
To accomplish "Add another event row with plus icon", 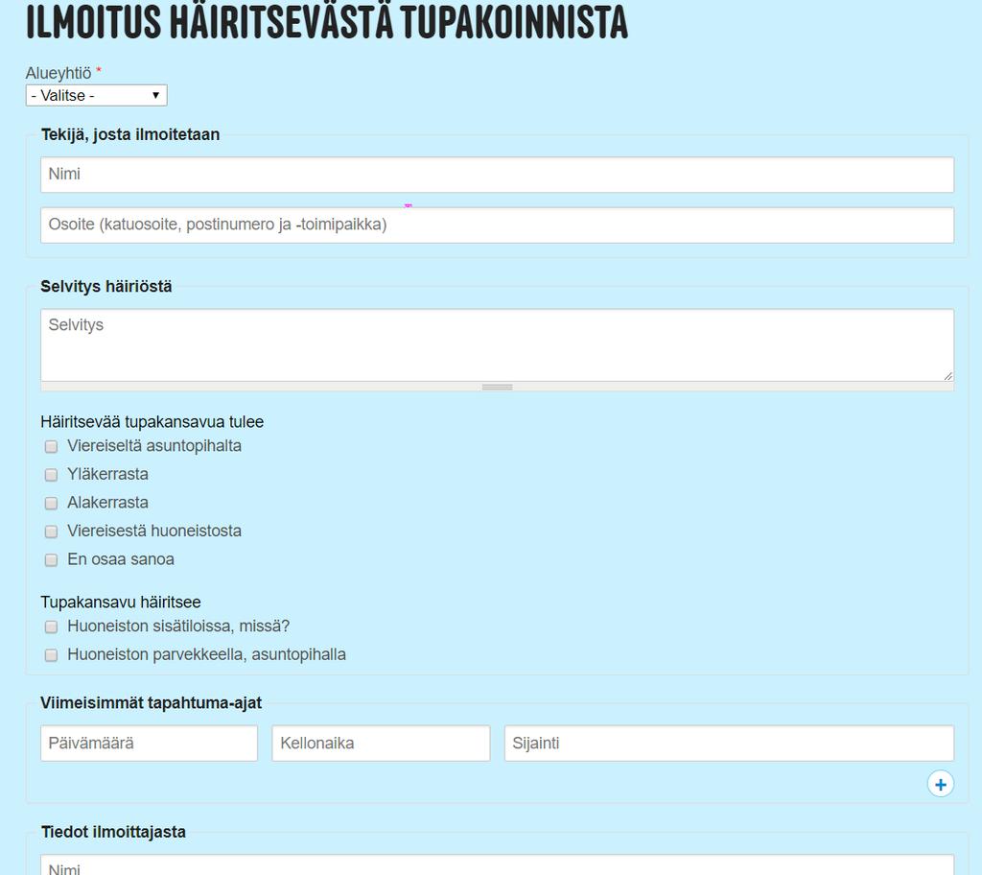I will coord(940,784).
